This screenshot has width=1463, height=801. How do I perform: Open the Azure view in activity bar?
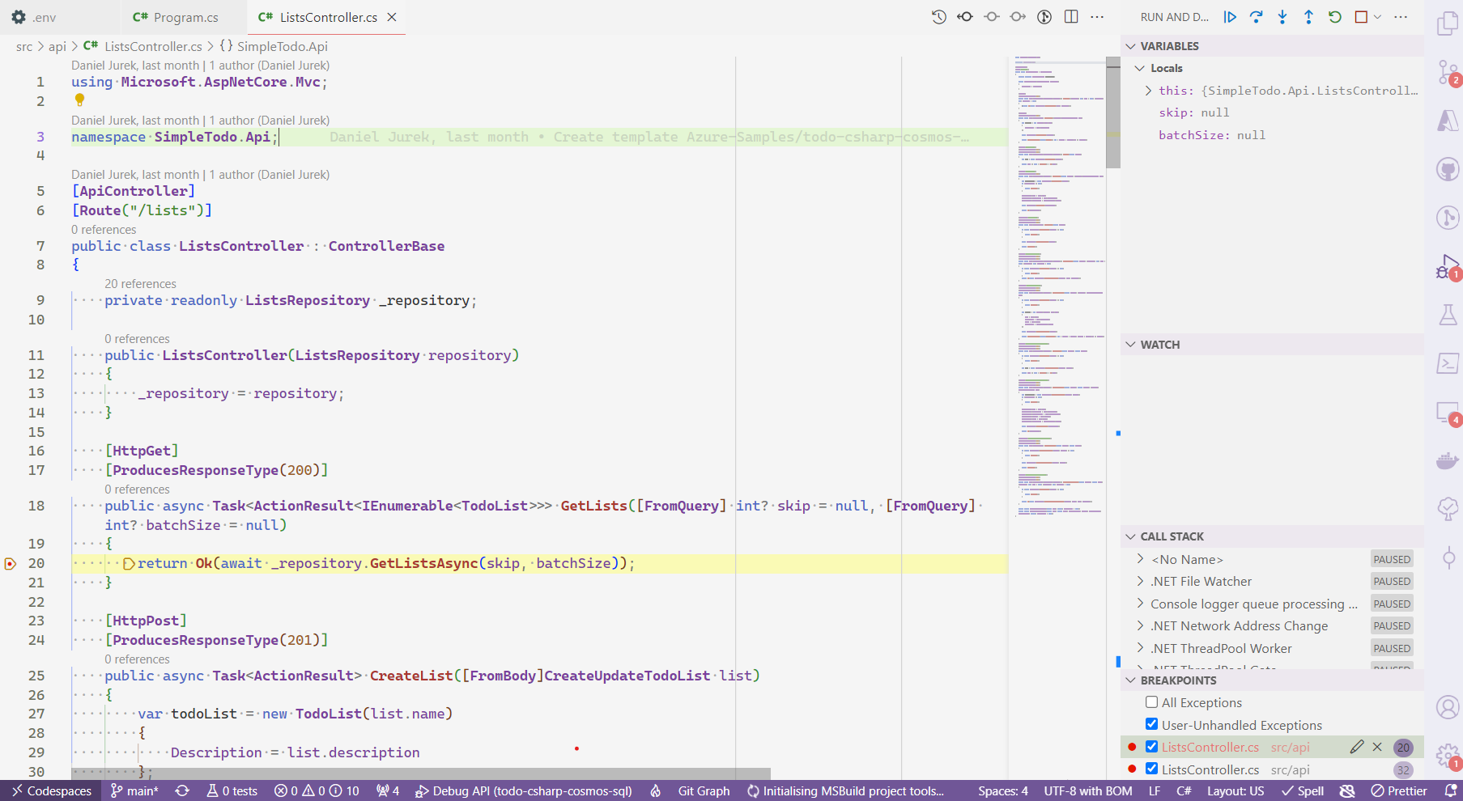[x=1448, y=121]
